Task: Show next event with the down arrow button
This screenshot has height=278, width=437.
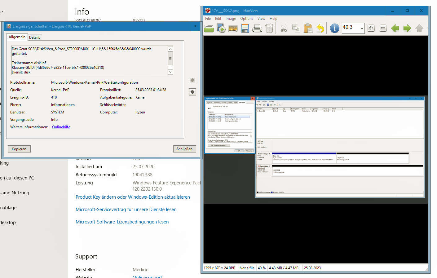Action: 192,92
